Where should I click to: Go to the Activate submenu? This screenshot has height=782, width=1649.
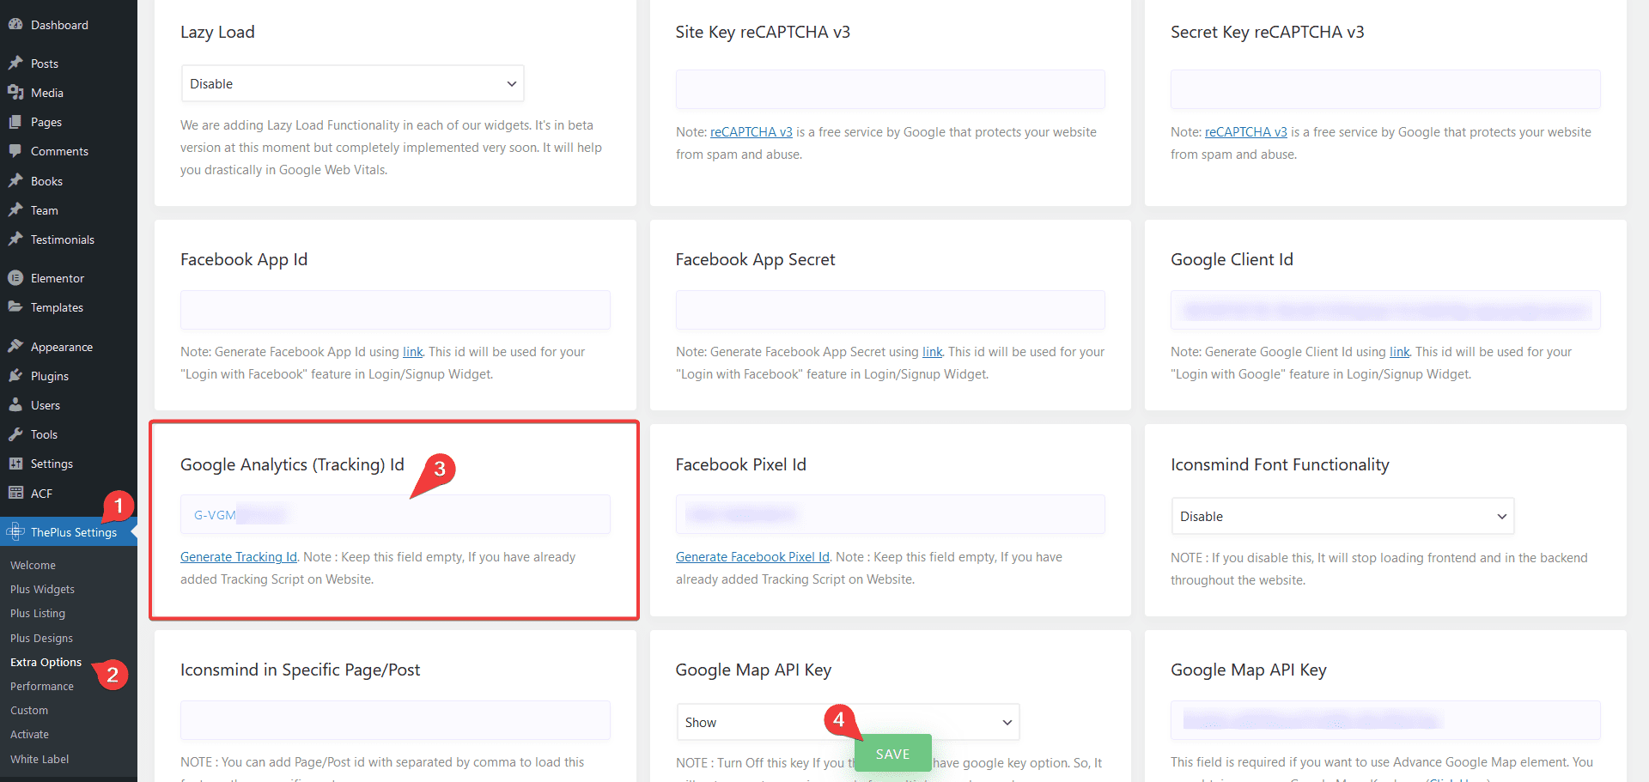[29, 734]
